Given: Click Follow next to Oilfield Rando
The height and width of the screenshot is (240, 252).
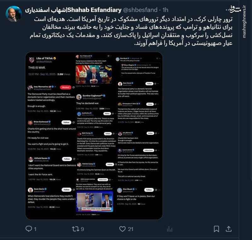Looking at the screenshot, I should (x=67, y=159).
